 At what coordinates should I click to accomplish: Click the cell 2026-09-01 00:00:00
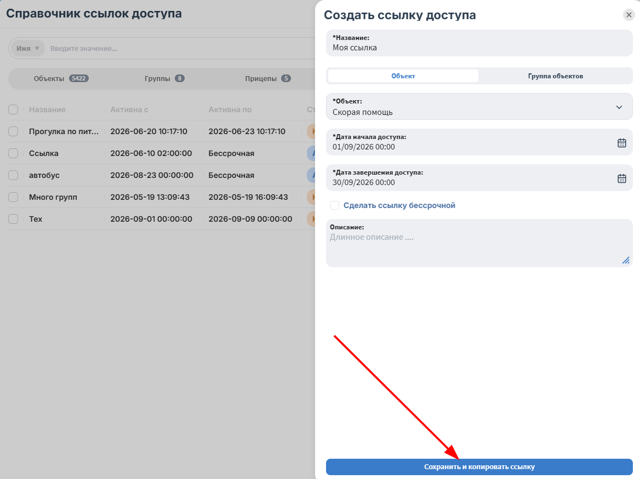click(151, 219)
